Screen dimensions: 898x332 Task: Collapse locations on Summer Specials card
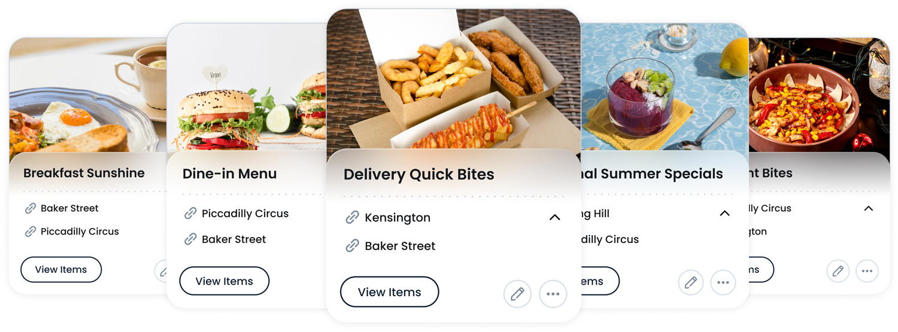(724, 214)
